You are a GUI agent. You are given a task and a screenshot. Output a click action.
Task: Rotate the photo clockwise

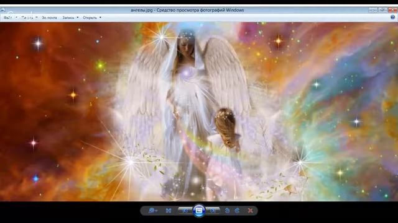237,211
